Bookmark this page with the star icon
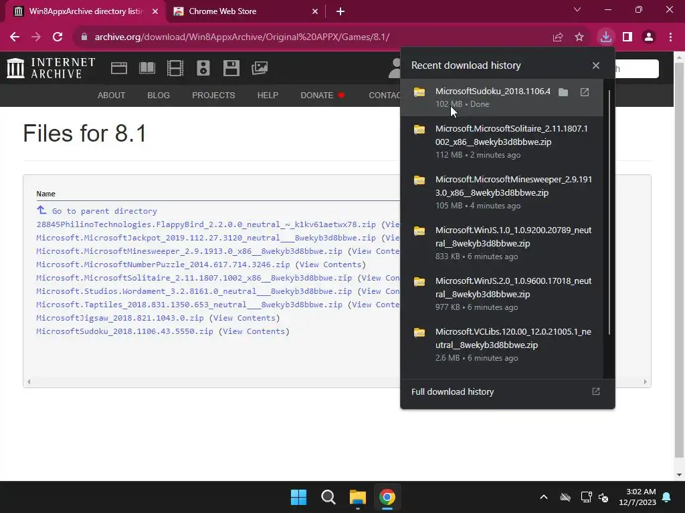 pyautogui.click(x=579, y=37)
